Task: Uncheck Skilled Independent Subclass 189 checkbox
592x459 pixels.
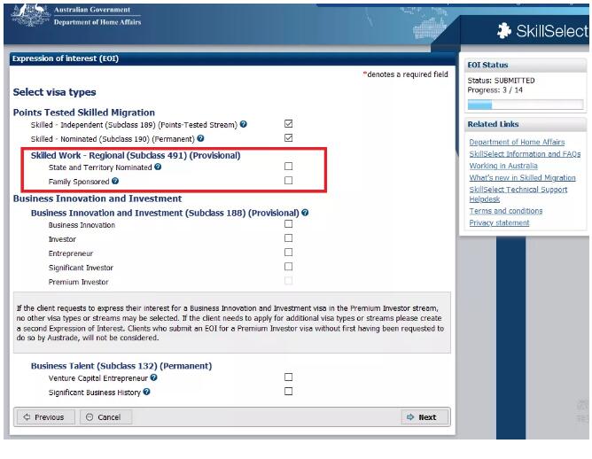Action: tap(288, 124)
